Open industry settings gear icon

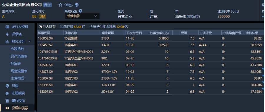80,11
